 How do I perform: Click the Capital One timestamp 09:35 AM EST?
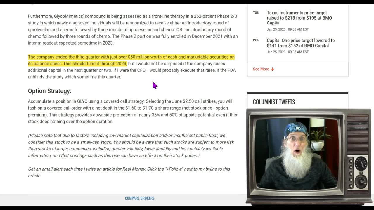coord(288,52)
